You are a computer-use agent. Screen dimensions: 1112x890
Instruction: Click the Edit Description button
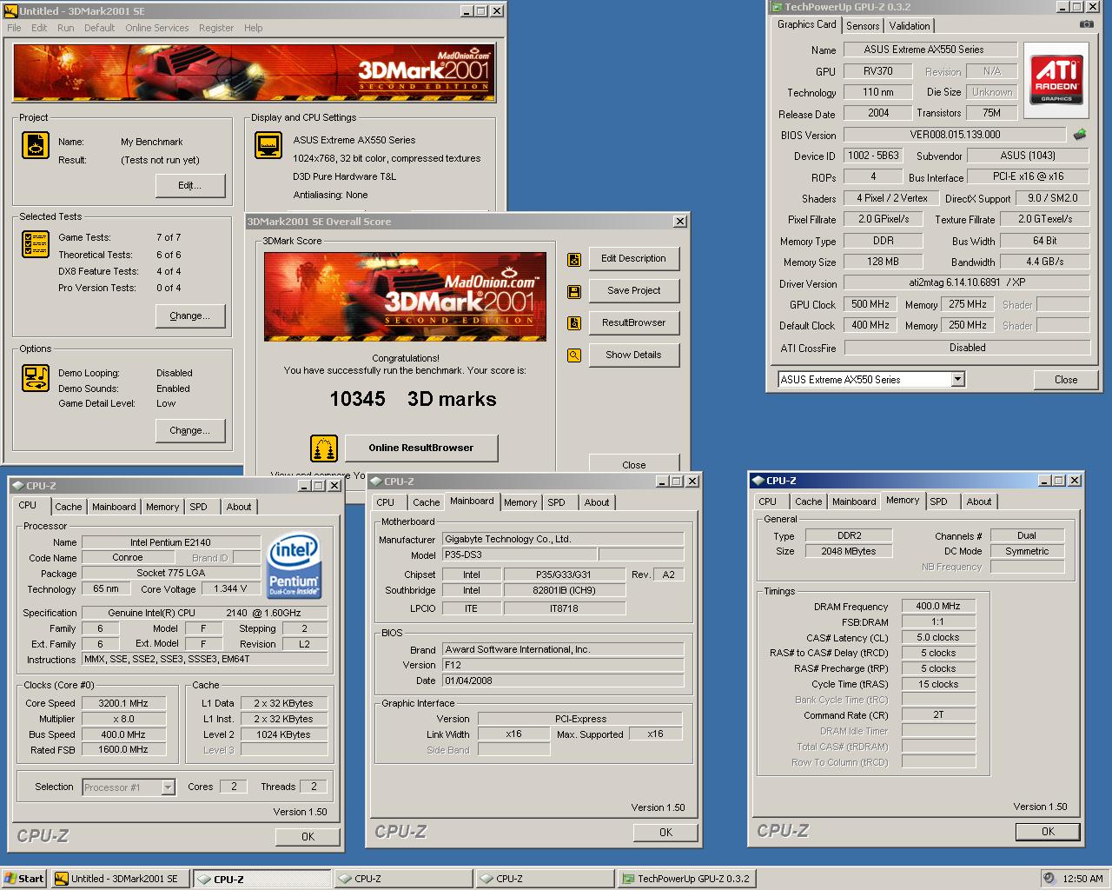(633, 259)
